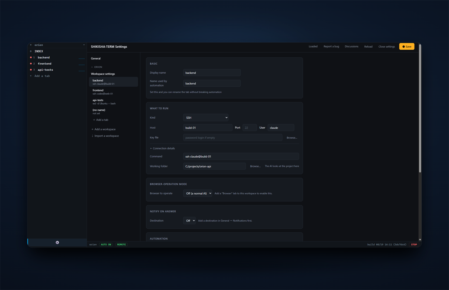
Task: Select backend ssh claude@build-01 settings entry
Action: coord(114,82)
